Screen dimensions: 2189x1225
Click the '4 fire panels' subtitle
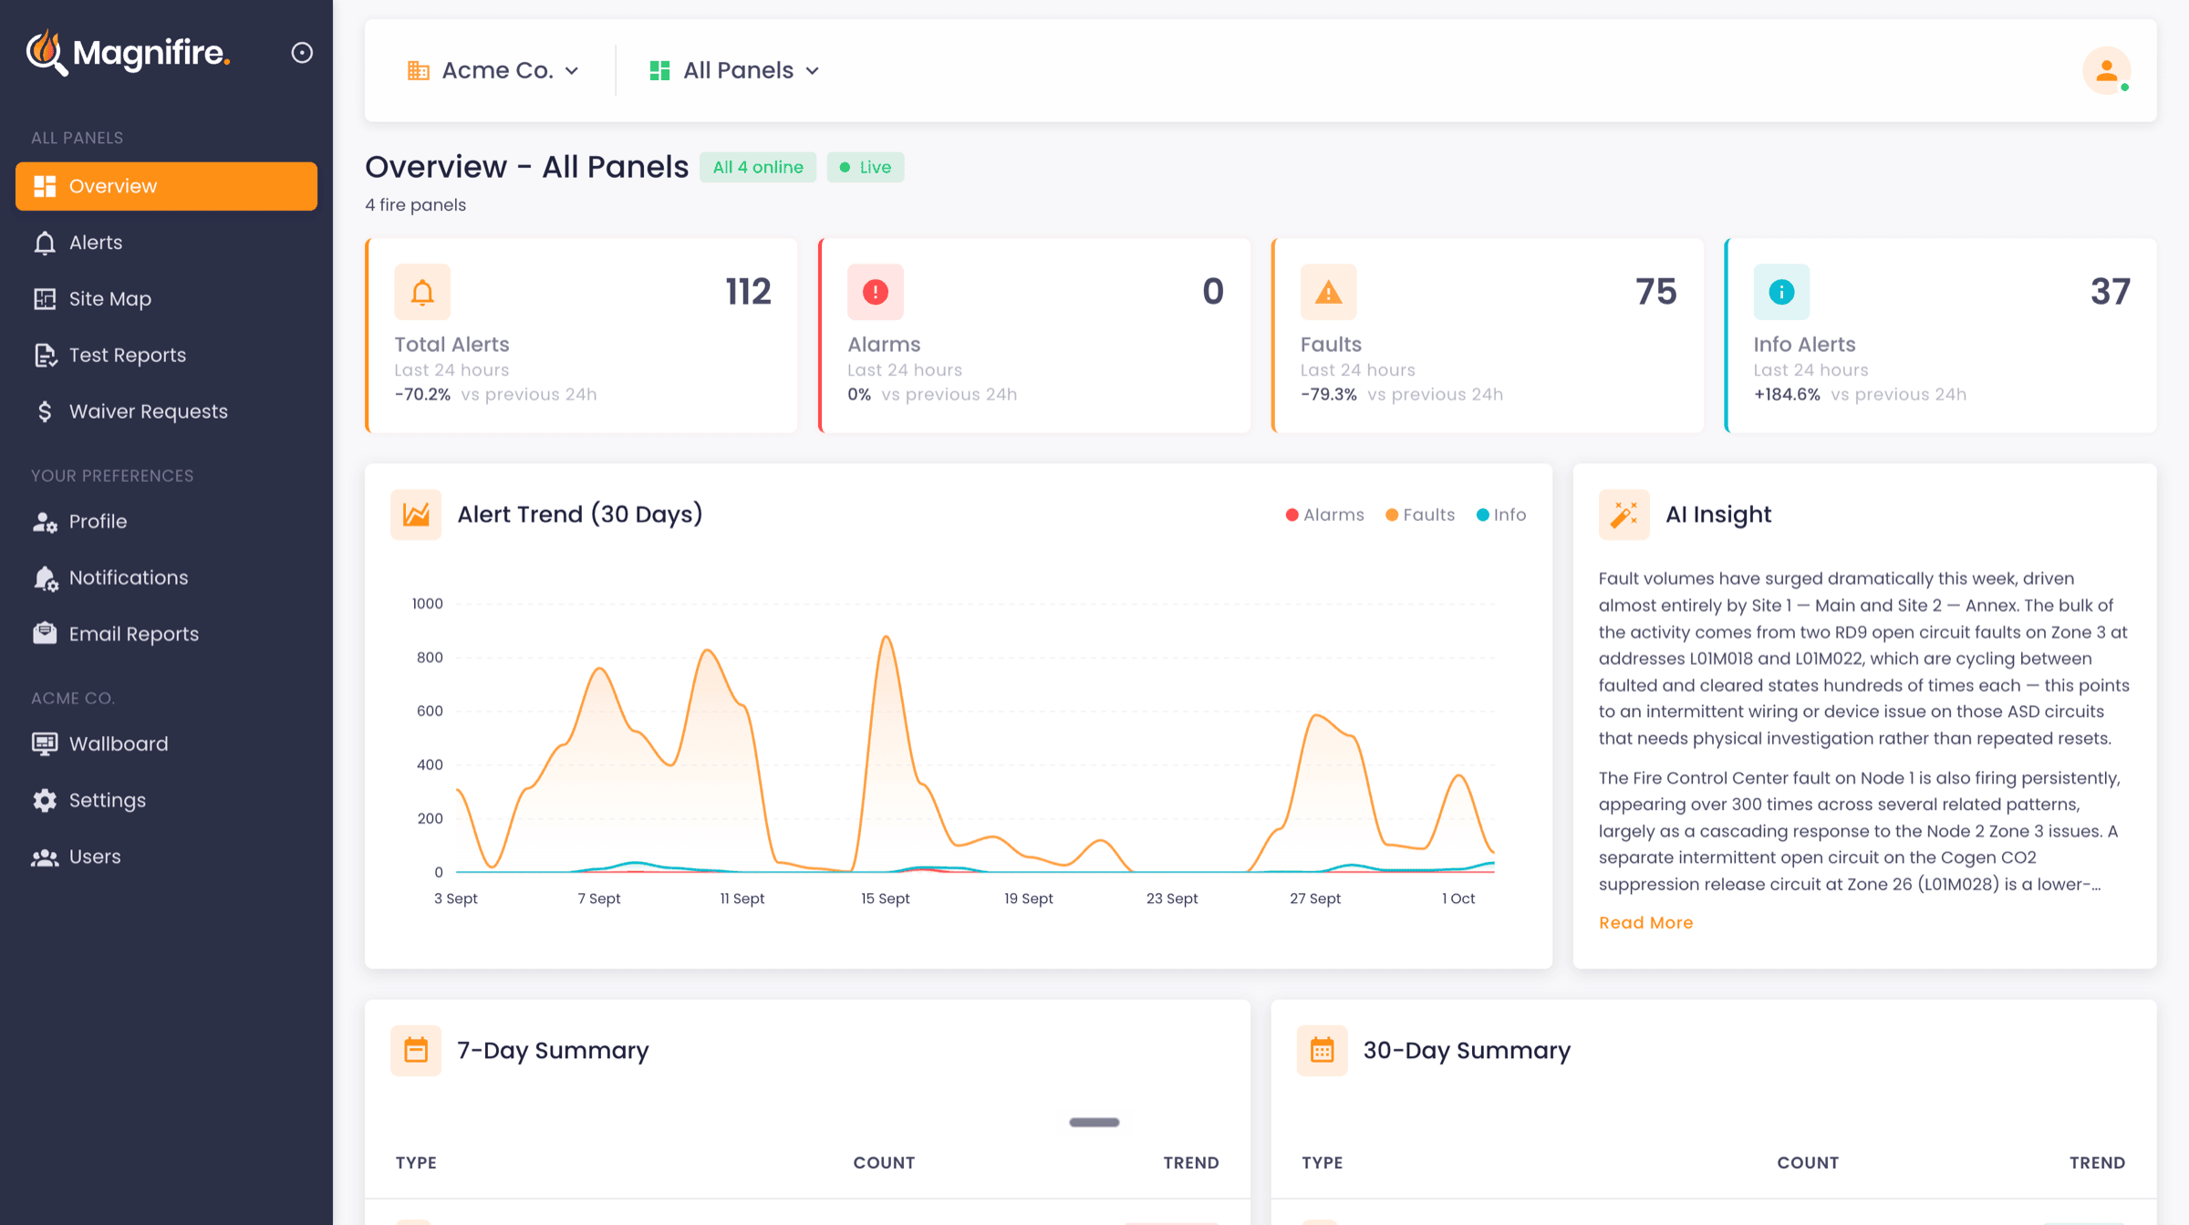(x=416, y=205)
